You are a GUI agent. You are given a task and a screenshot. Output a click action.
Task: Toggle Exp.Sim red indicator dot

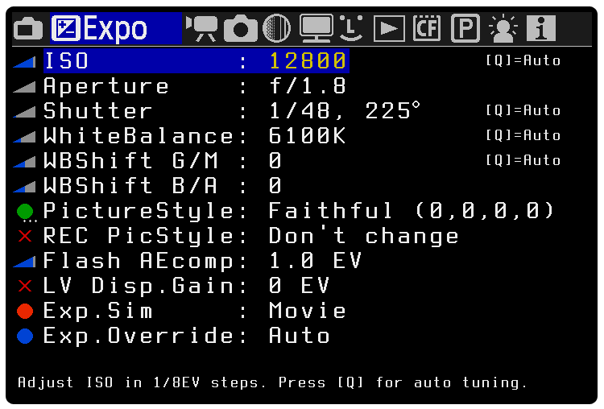click(25, 312)
